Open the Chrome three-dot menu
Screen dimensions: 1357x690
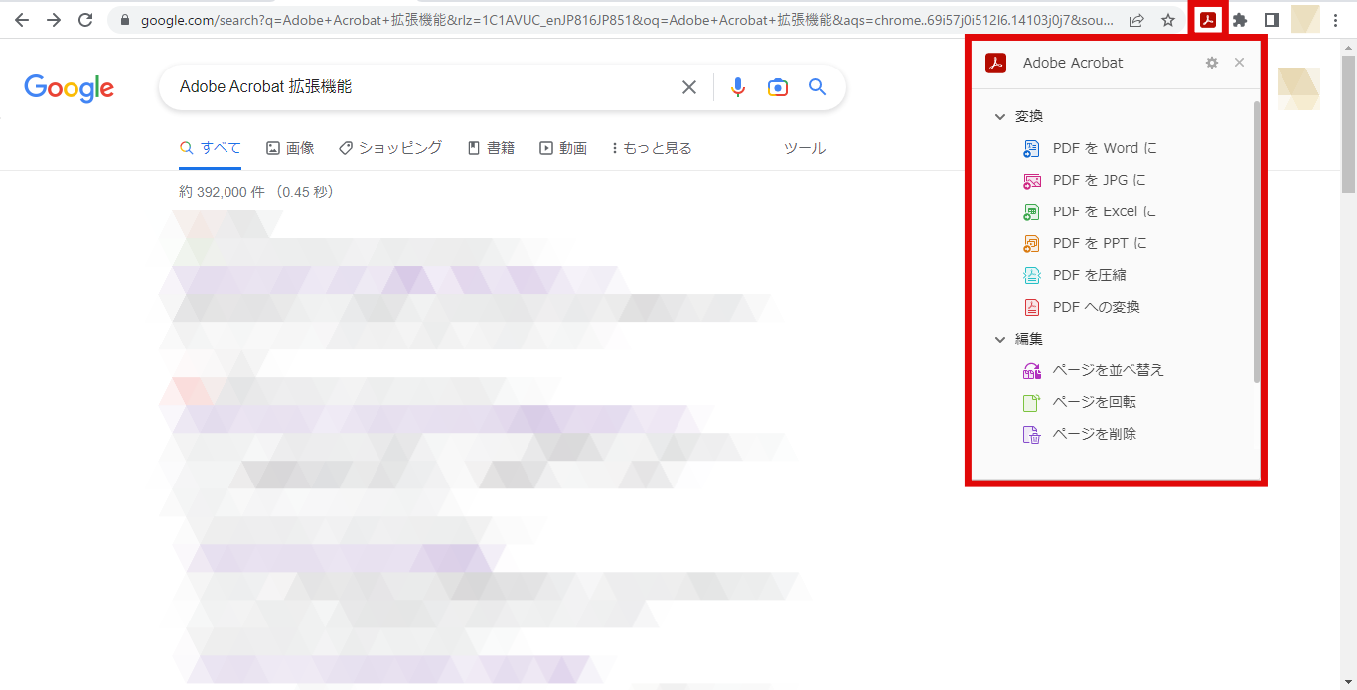1335,20
